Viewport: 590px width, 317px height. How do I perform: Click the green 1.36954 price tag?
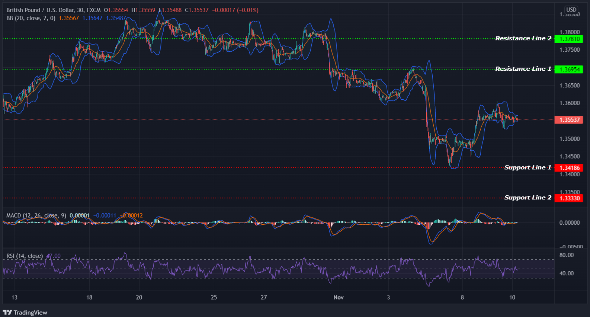tap(568, 69)
